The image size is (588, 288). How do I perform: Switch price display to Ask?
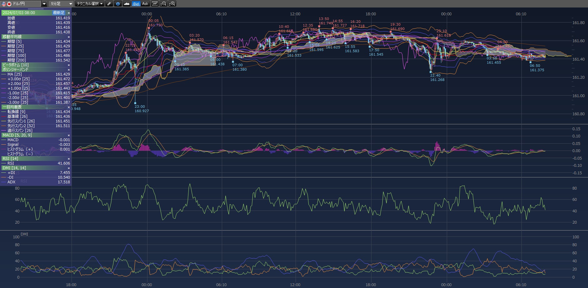pyautogui.click(x=145, y=4)
